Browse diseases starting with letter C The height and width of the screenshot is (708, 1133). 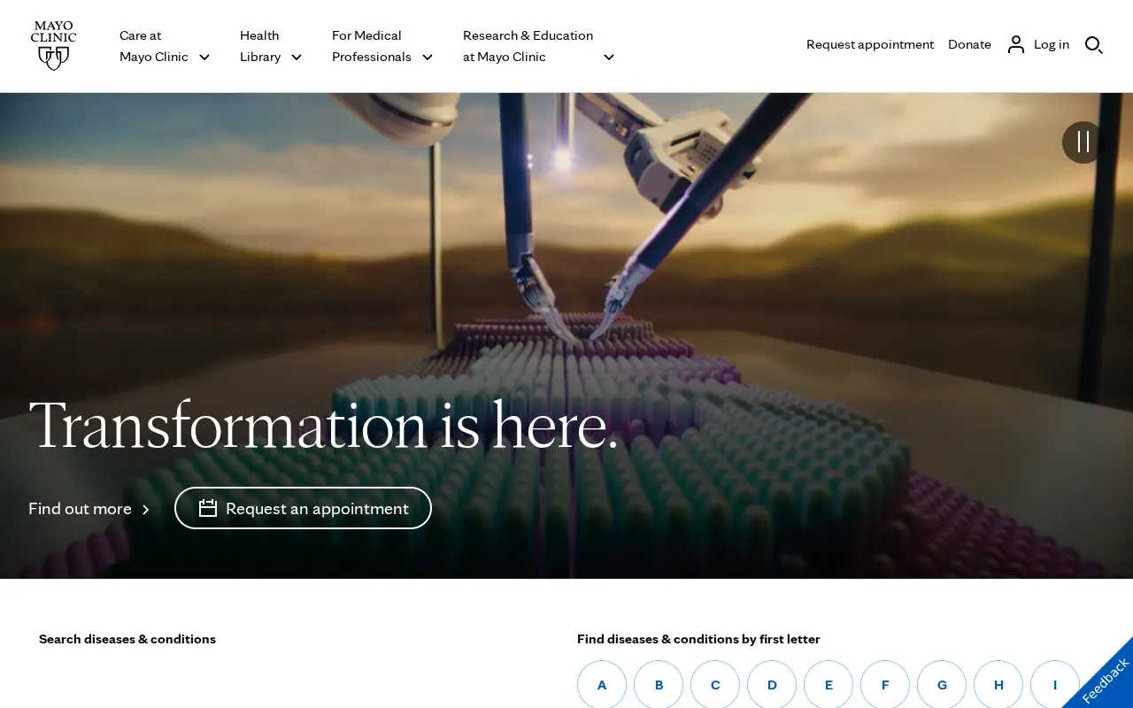point(715,685)
